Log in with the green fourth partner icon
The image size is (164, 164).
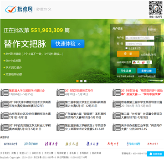[148, 62]
